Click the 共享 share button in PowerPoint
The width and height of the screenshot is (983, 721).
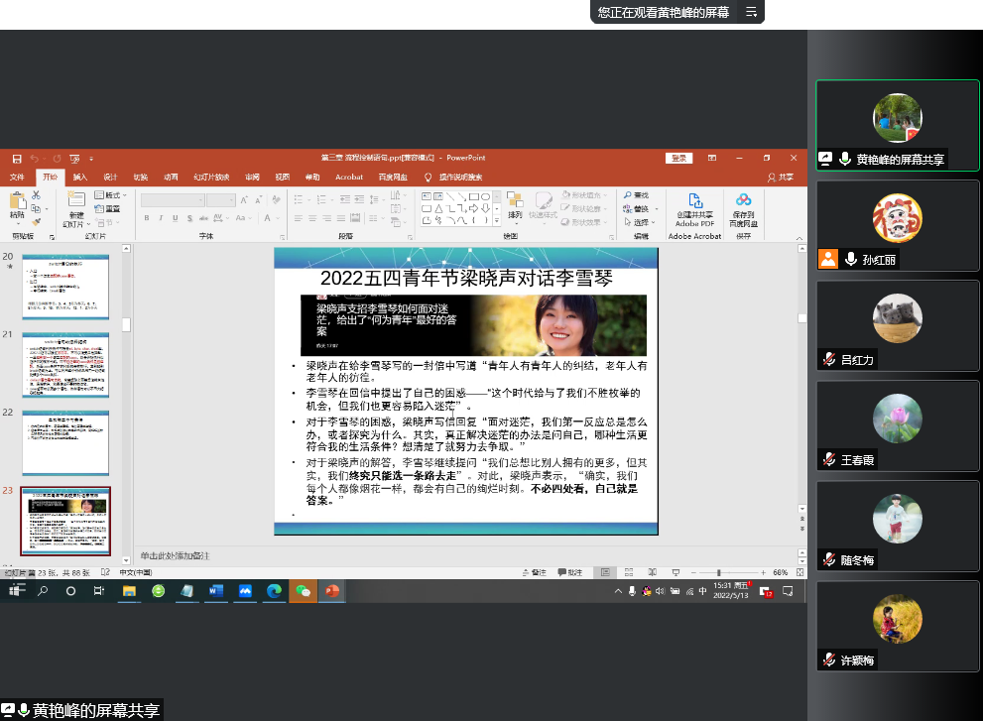tap(781, 177)
